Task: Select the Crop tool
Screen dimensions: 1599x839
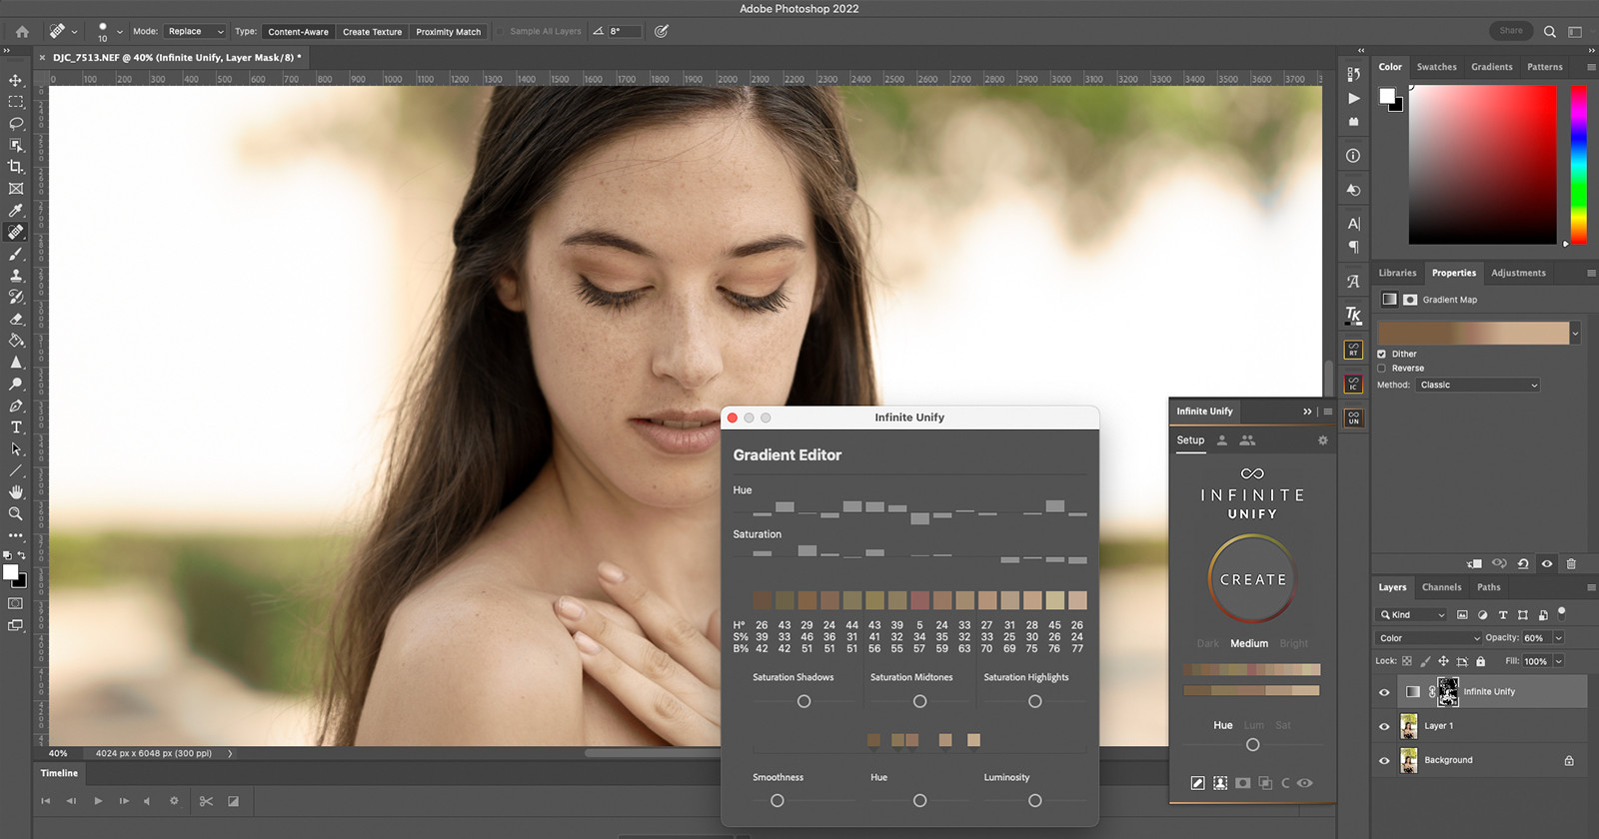Action: tap(16, 167)
